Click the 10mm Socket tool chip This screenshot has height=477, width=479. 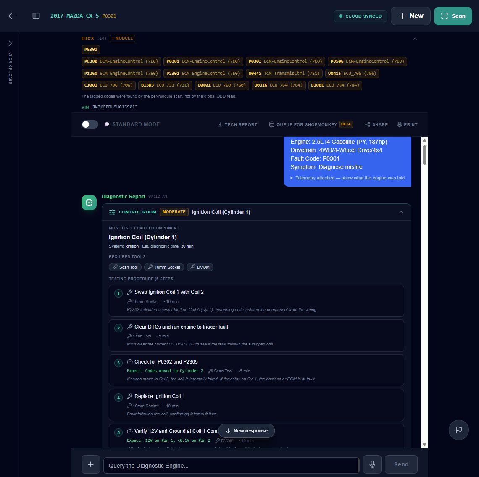pyautogui.click(x=164, y=267)
